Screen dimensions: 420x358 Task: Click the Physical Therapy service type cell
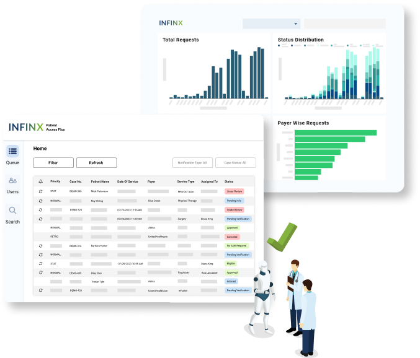pos(187,201)
